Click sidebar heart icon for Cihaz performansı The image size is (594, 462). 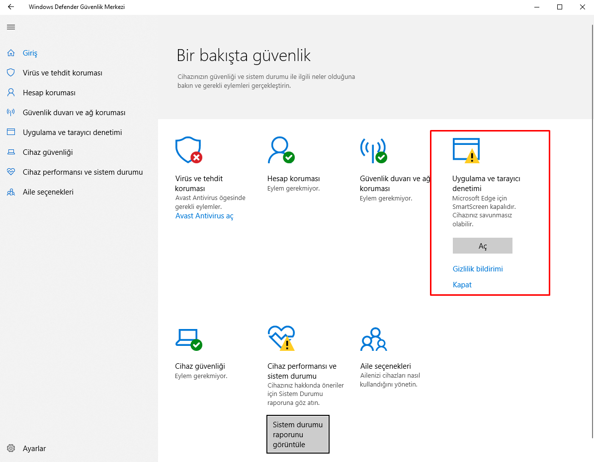click(x=11, y=172)
